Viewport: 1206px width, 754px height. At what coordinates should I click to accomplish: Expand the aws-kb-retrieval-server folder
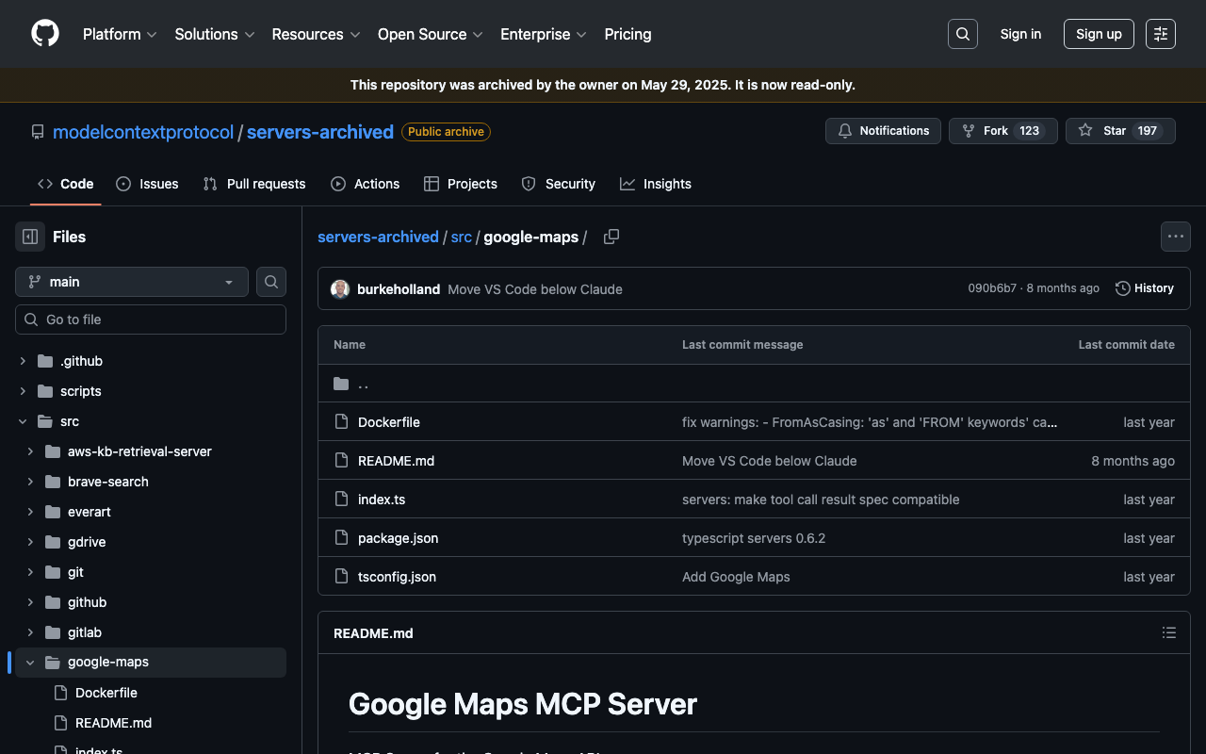pyautogui.click(x=30, y=451)
